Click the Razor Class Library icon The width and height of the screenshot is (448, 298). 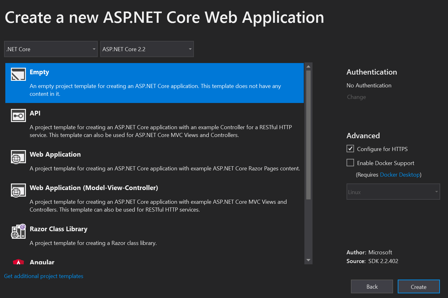pos(18,232)
